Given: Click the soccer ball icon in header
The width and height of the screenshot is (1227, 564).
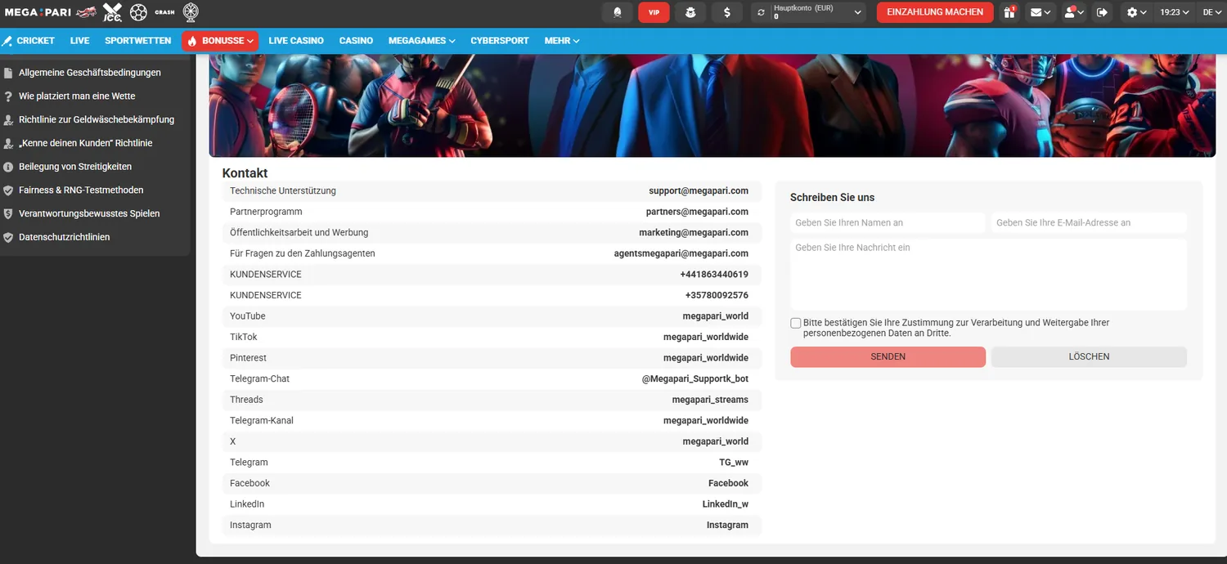Looking at the screenshot, I should pos(138,12).
